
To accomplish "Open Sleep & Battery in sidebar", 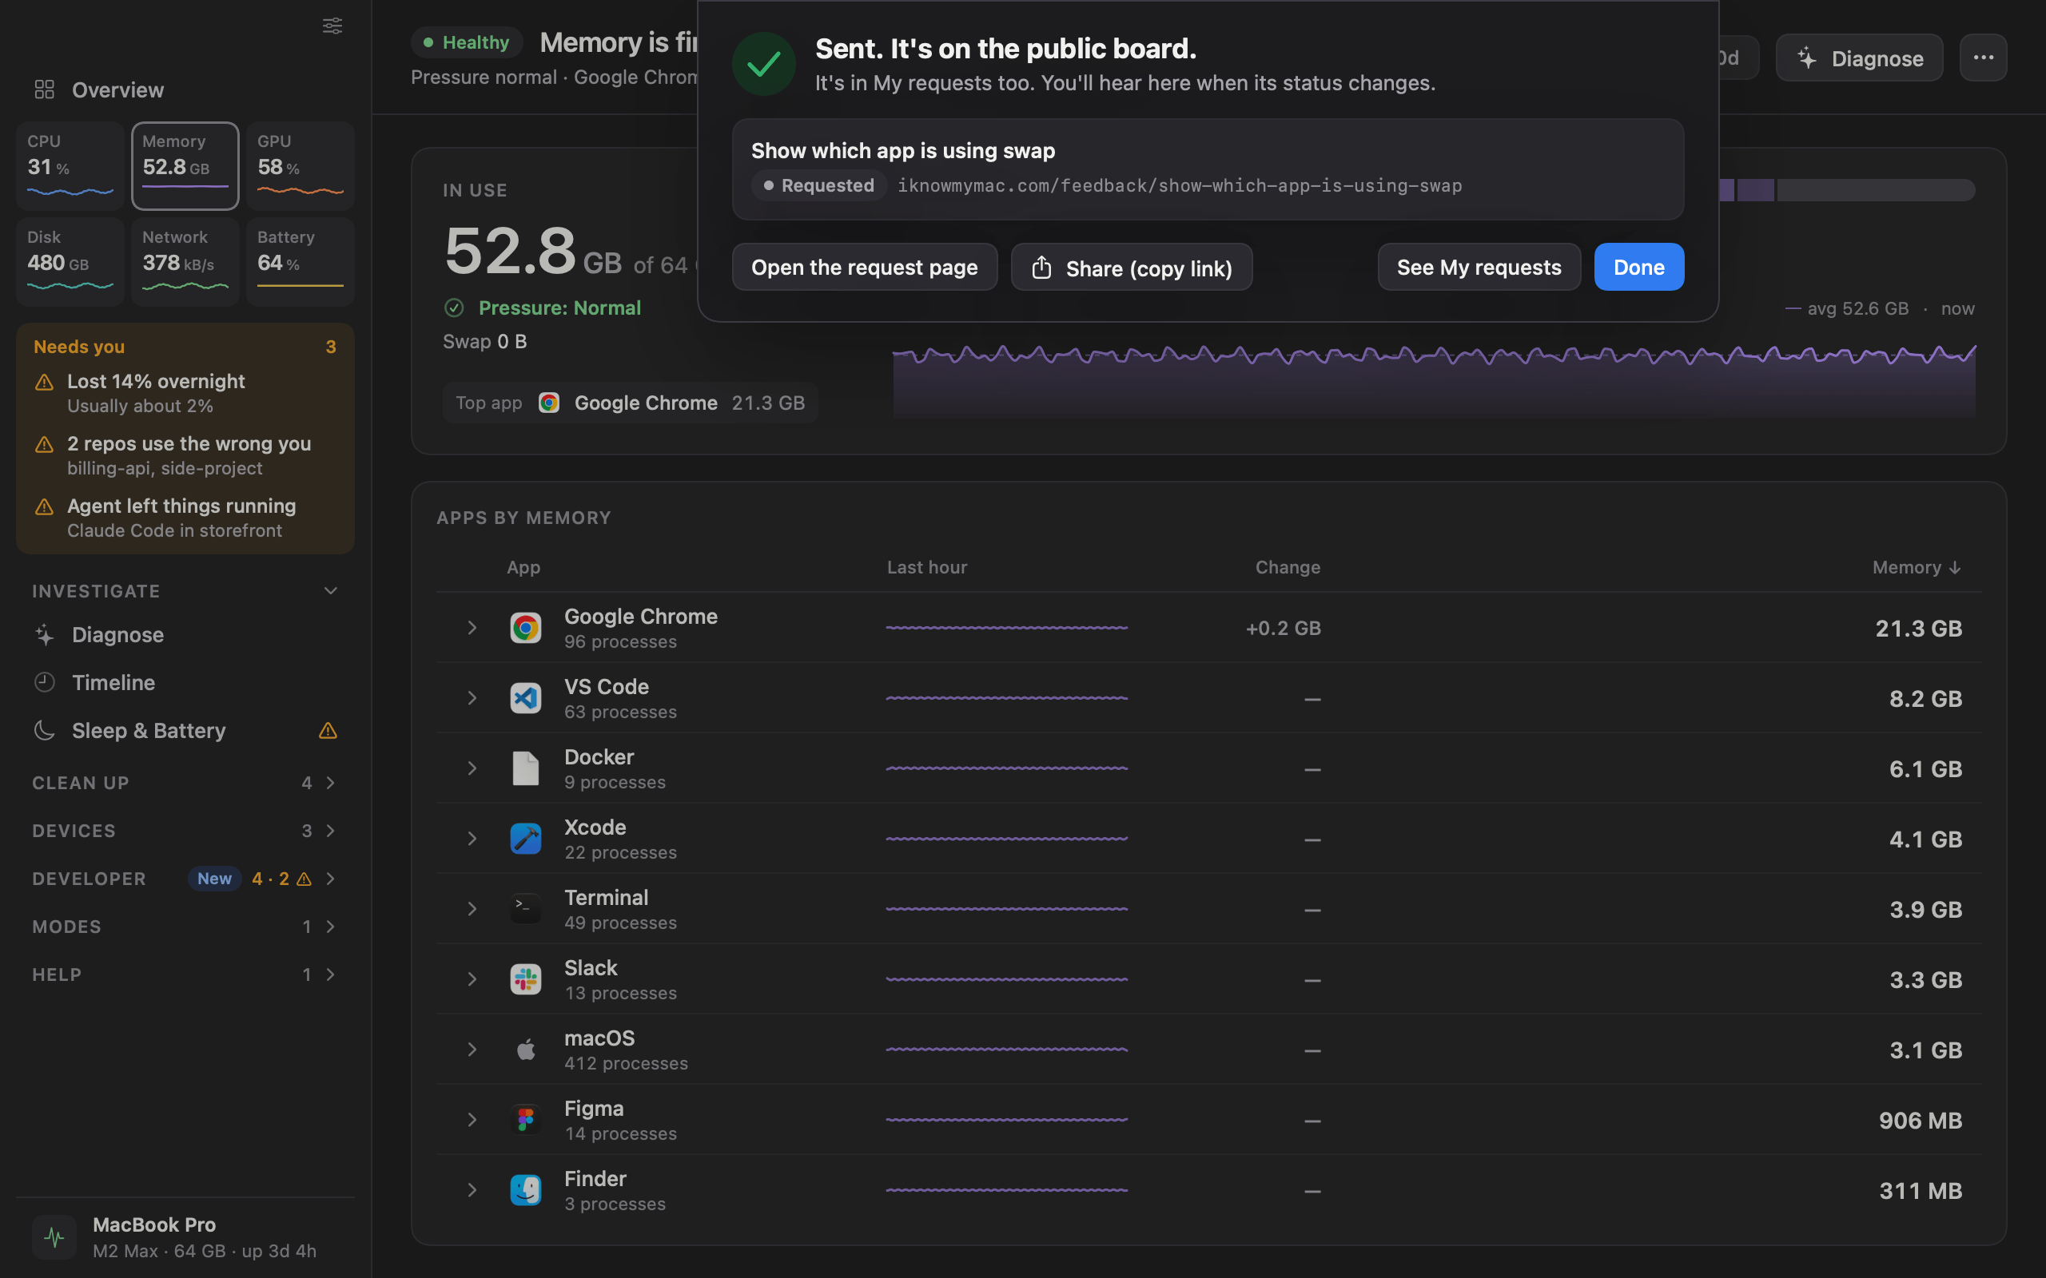I will tap(185, 730).
